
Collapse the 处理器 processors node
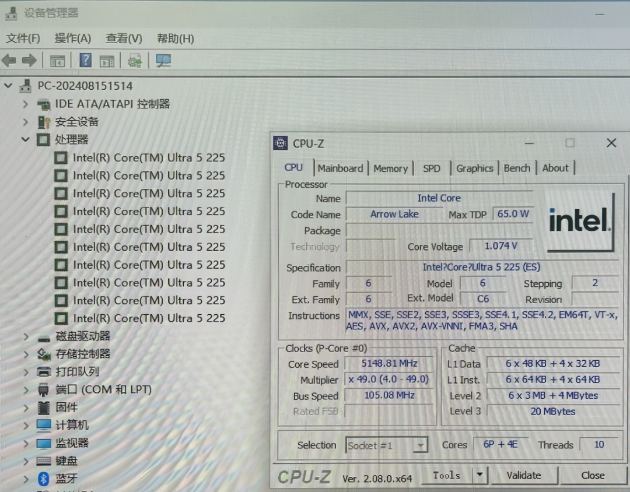point(25,139)
